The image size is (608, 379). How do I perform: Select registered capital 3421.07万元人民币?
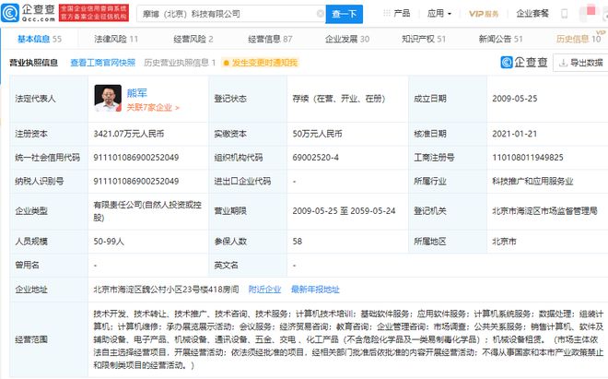click(128, 134)
